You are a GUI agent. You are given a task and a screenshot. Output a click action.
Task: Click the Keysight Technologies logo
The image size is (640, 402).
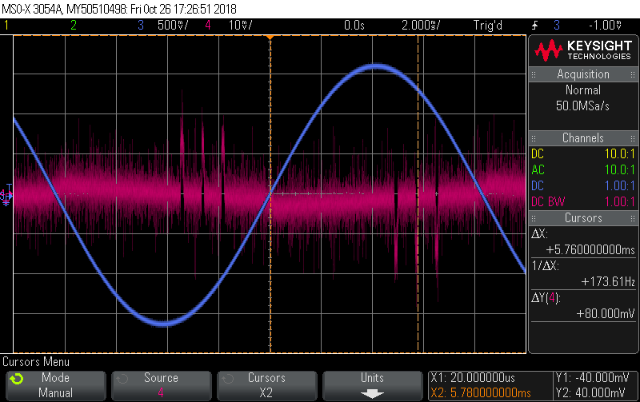(x=583, y=50)
